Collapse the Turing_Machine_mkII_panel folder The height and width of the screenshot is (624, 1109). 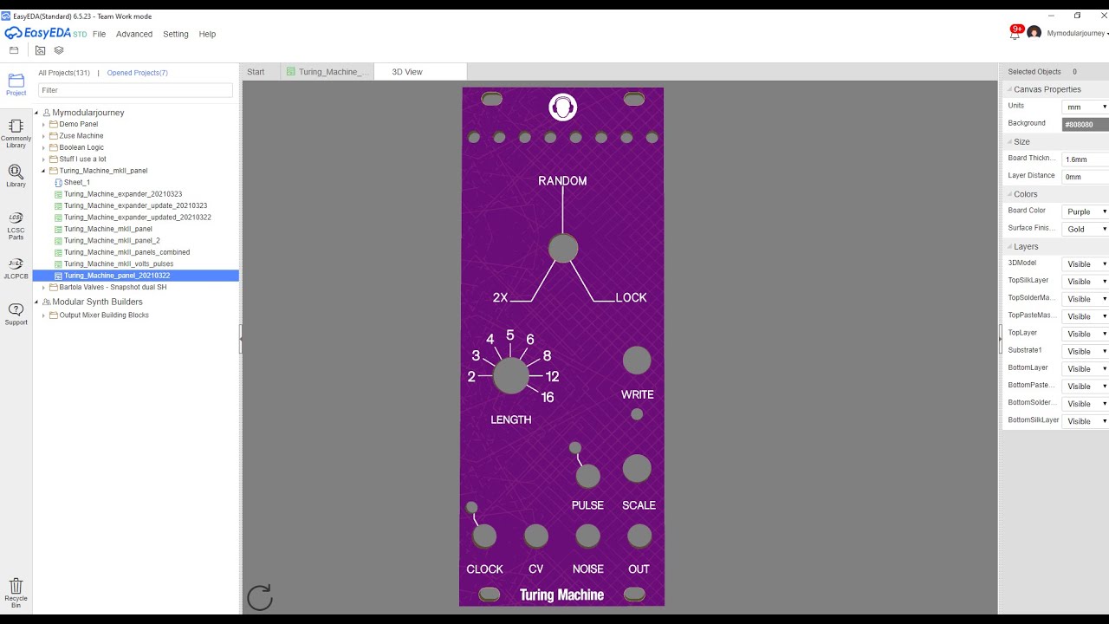[x=43, y=171]
